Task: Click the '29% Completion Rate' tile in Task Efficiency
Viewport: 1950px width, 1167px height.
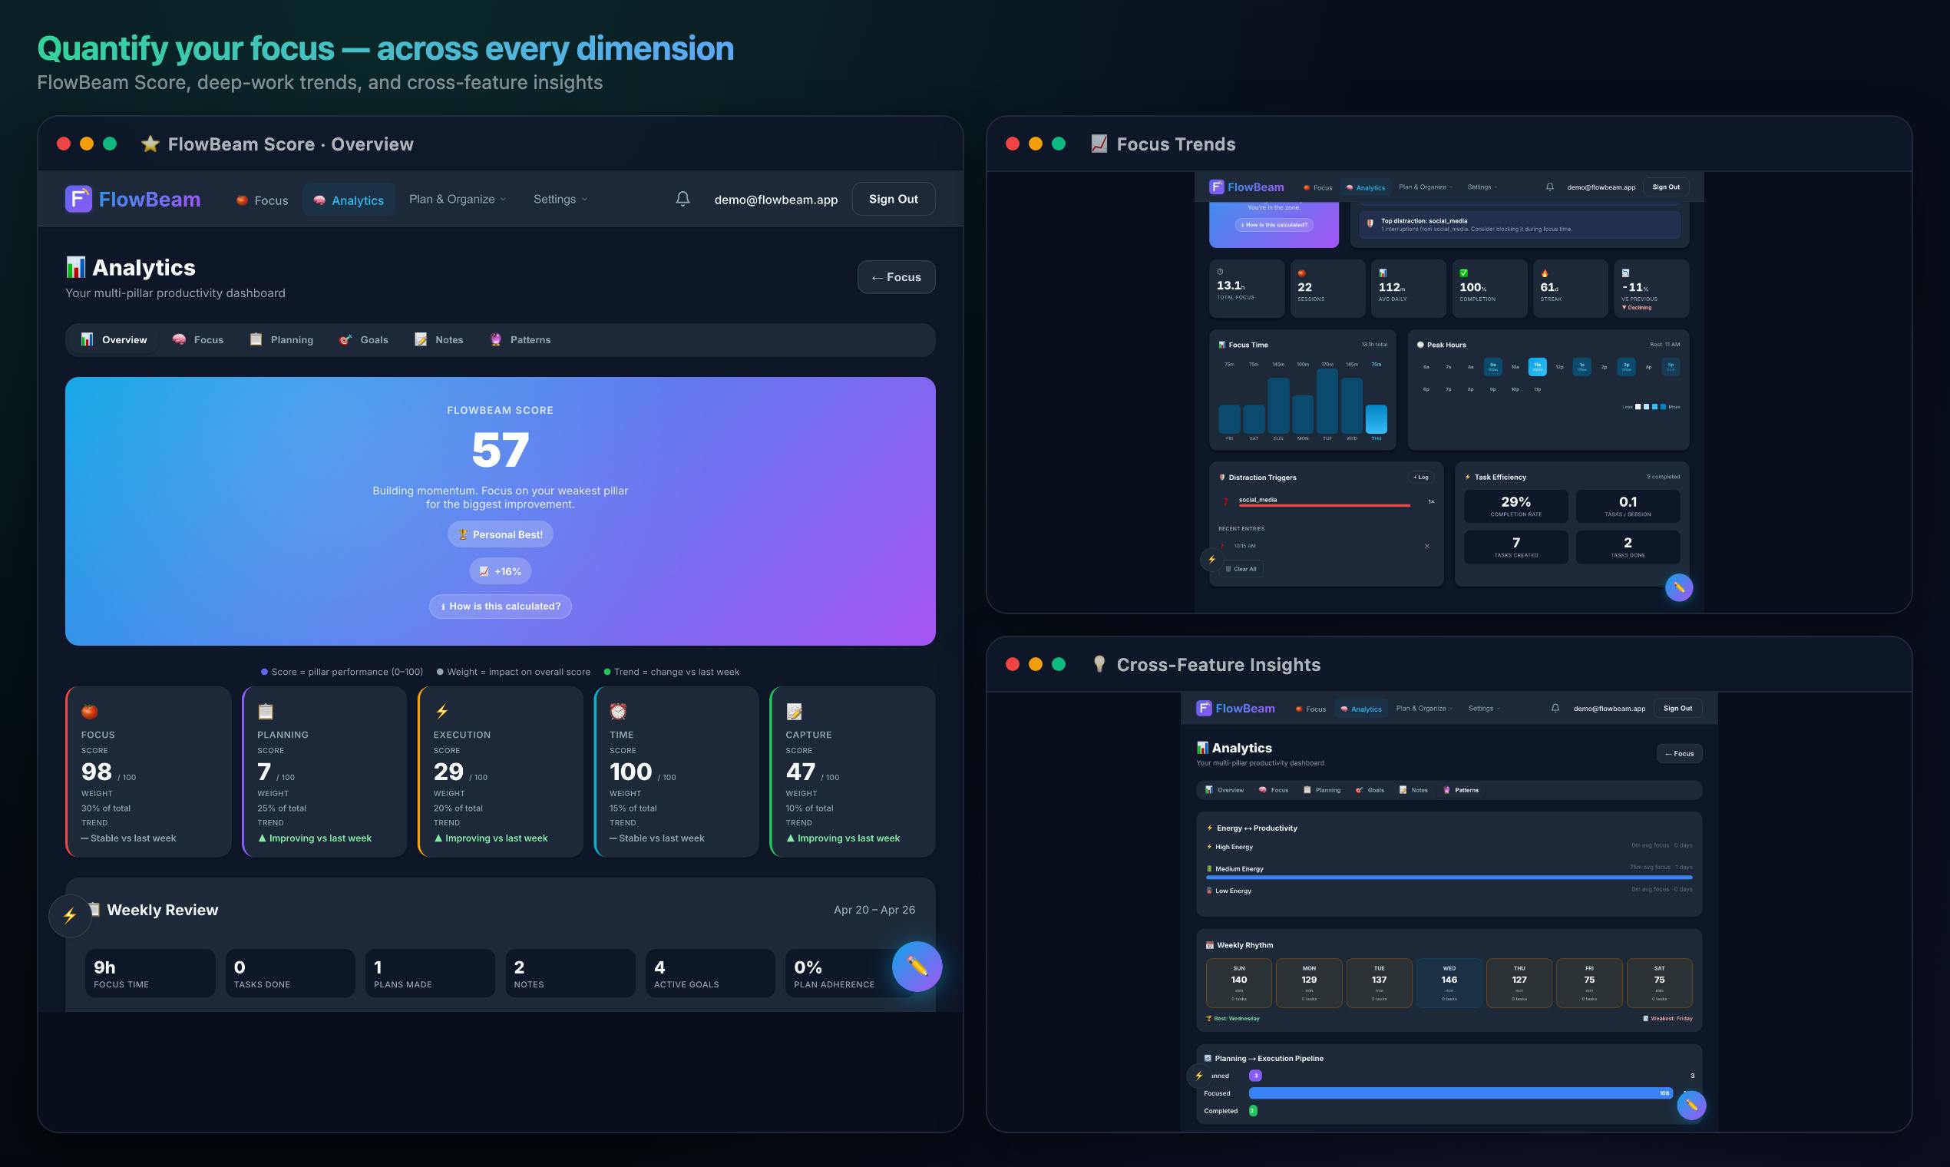Action: pyautogui.click(x=1516, y=507)
